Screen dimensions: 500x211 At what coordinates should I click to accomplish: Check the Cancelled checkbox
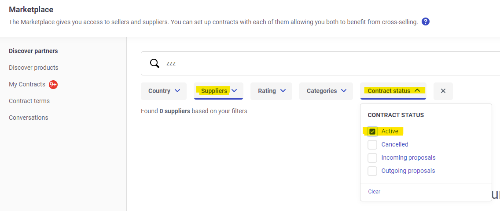click(x=372, y=145)
